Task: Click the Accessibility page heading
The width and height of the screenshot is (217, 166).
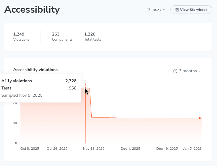Action: coord(32,10)
